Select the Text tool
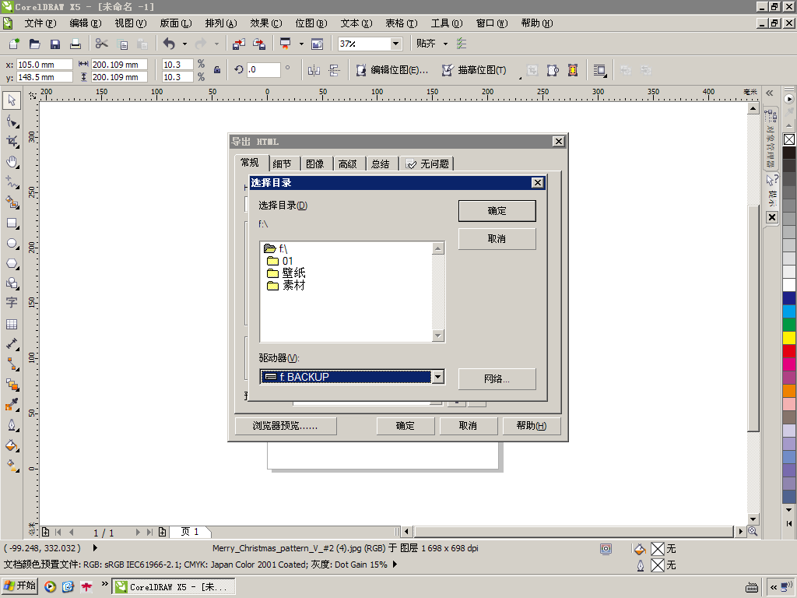Screen dimensions: 797x598 (12, 303)
